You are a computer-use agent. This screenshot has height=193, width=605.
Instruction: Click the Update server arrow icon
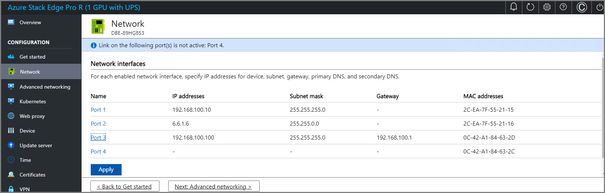pos(11,145)
